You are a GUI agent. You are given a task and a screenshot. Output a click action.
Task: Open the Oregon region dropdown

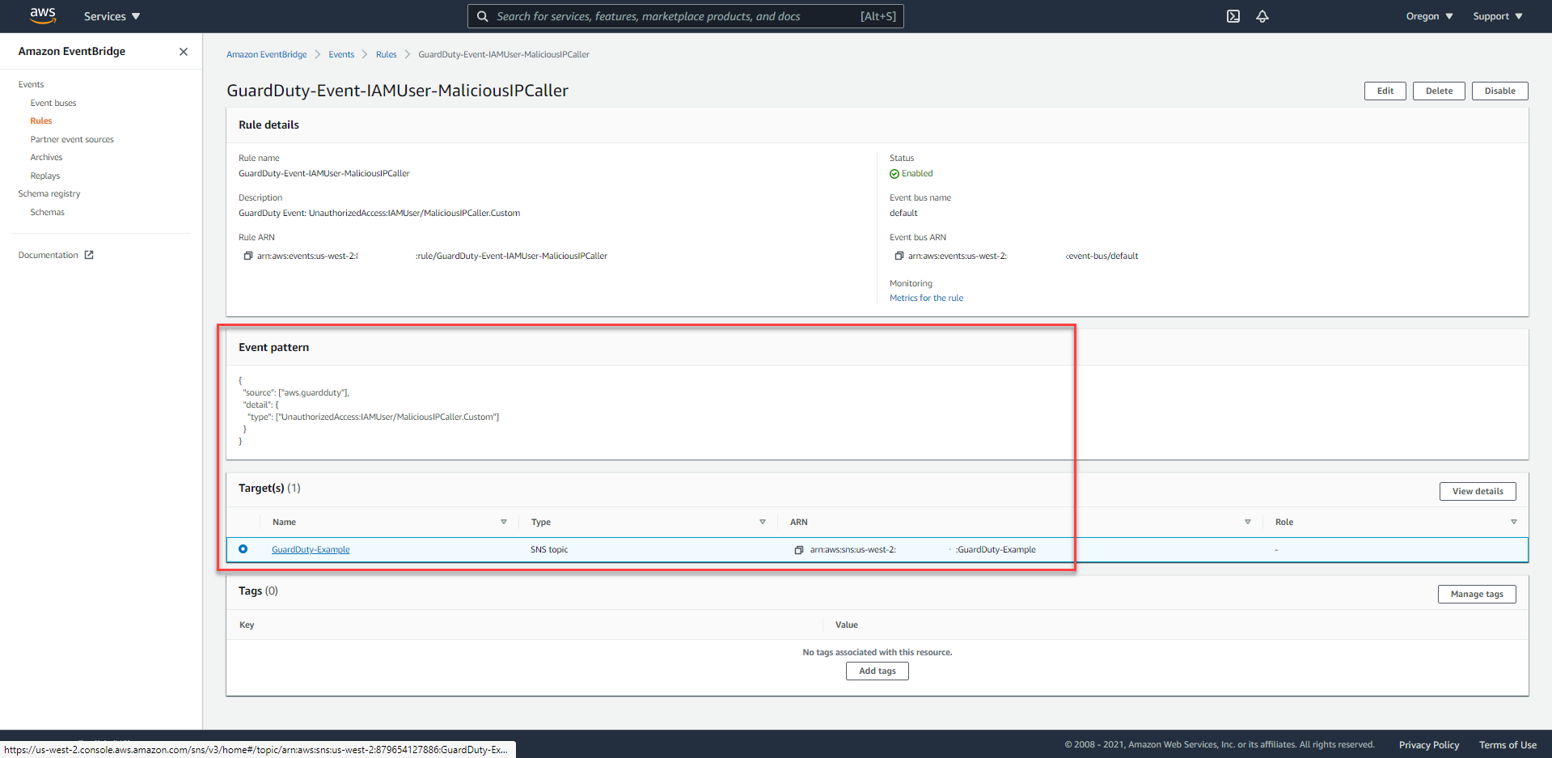1429,16
